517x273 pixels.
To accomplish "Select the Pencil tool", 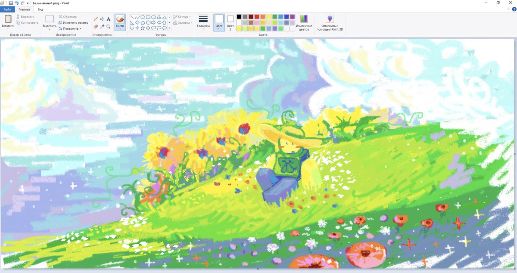I will pos(96,19).
